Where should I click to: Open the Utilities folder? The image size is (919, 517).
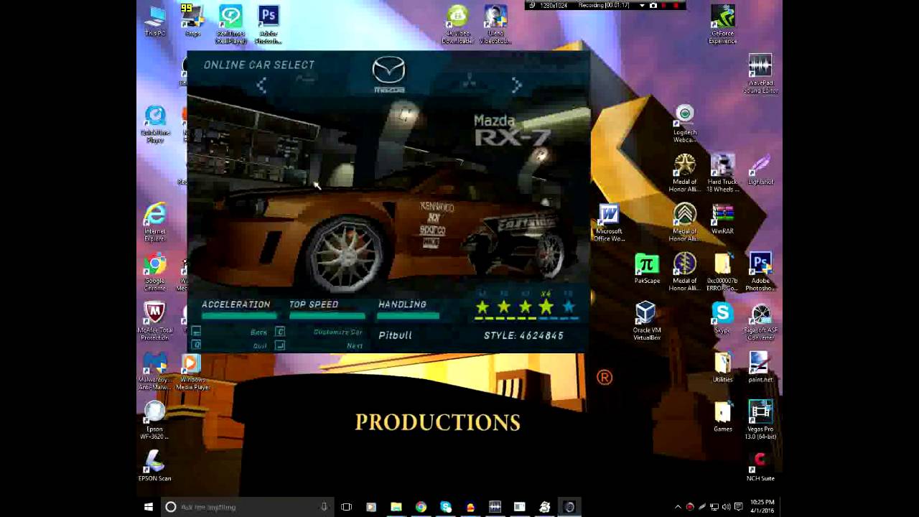(x=722, y=368)
